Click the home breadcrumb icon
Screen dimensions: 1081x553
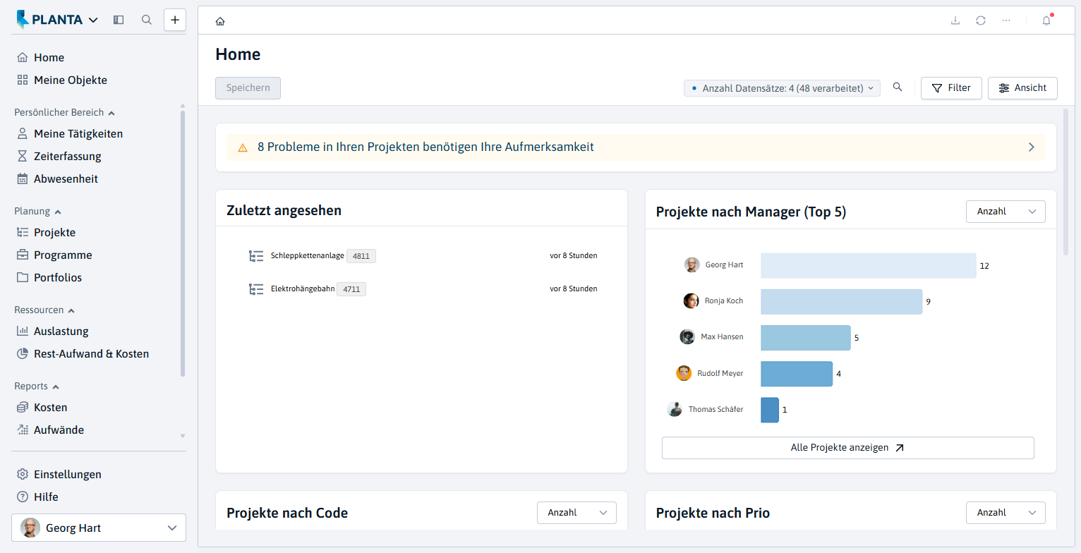[220, 21]
